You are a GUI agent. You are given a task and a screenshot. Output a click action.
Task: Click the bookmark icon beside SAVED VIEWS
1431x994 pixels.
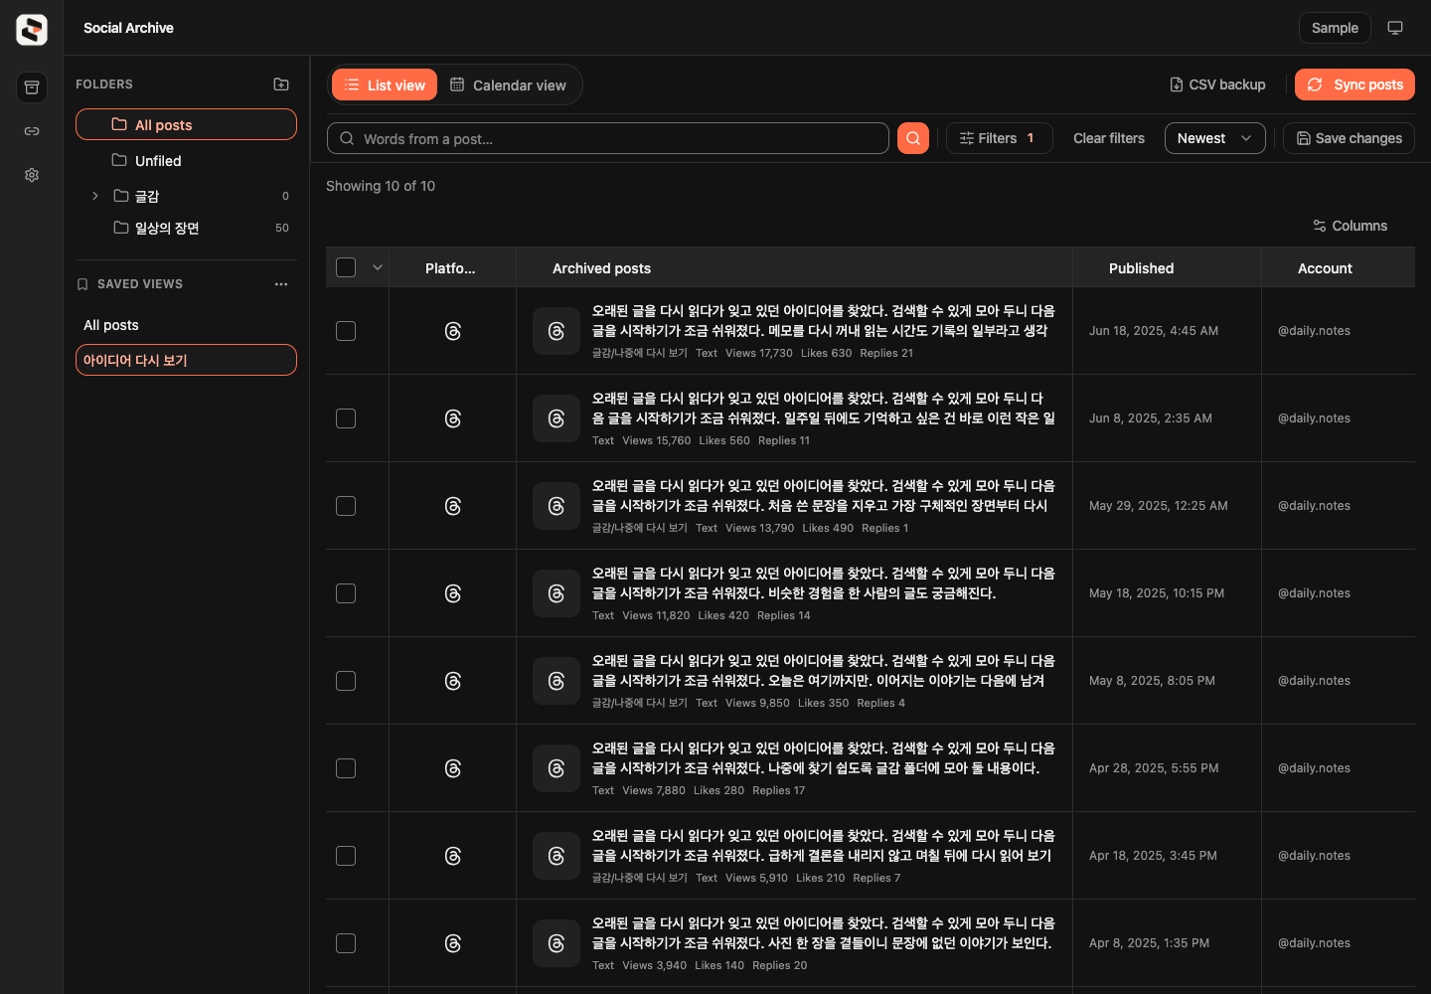click(82, 284)
